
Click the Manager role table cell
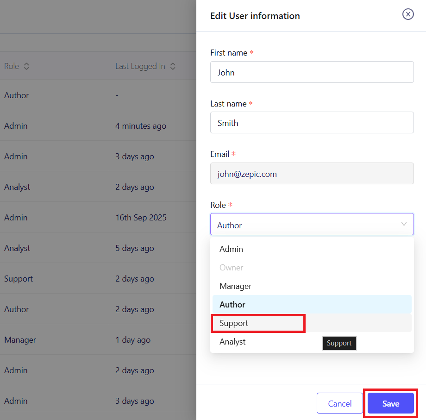(20, 340)
